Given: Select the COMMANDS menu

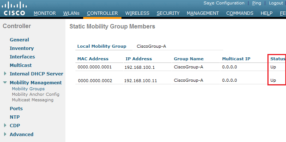Looking at the screenshot, I should 240,13.
